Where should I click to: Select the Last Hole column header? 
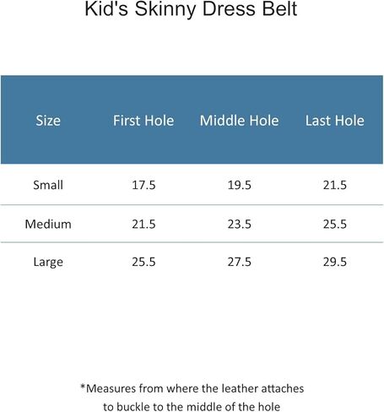[335, 121]
